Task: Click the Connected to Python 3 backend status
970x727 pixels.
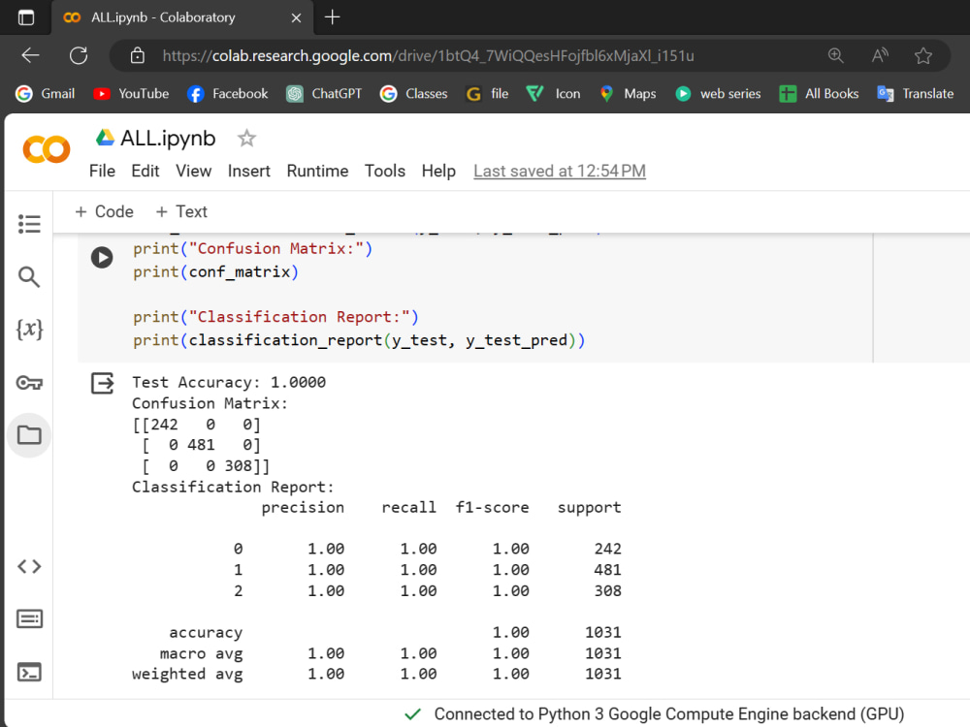Action: 669,713
